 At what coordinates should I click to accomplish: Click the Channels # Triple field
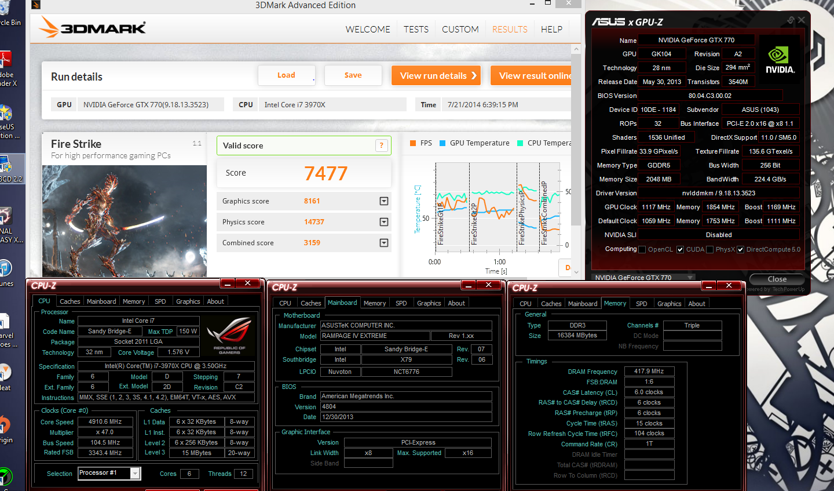pyautogui.click(x=692, y=326)
